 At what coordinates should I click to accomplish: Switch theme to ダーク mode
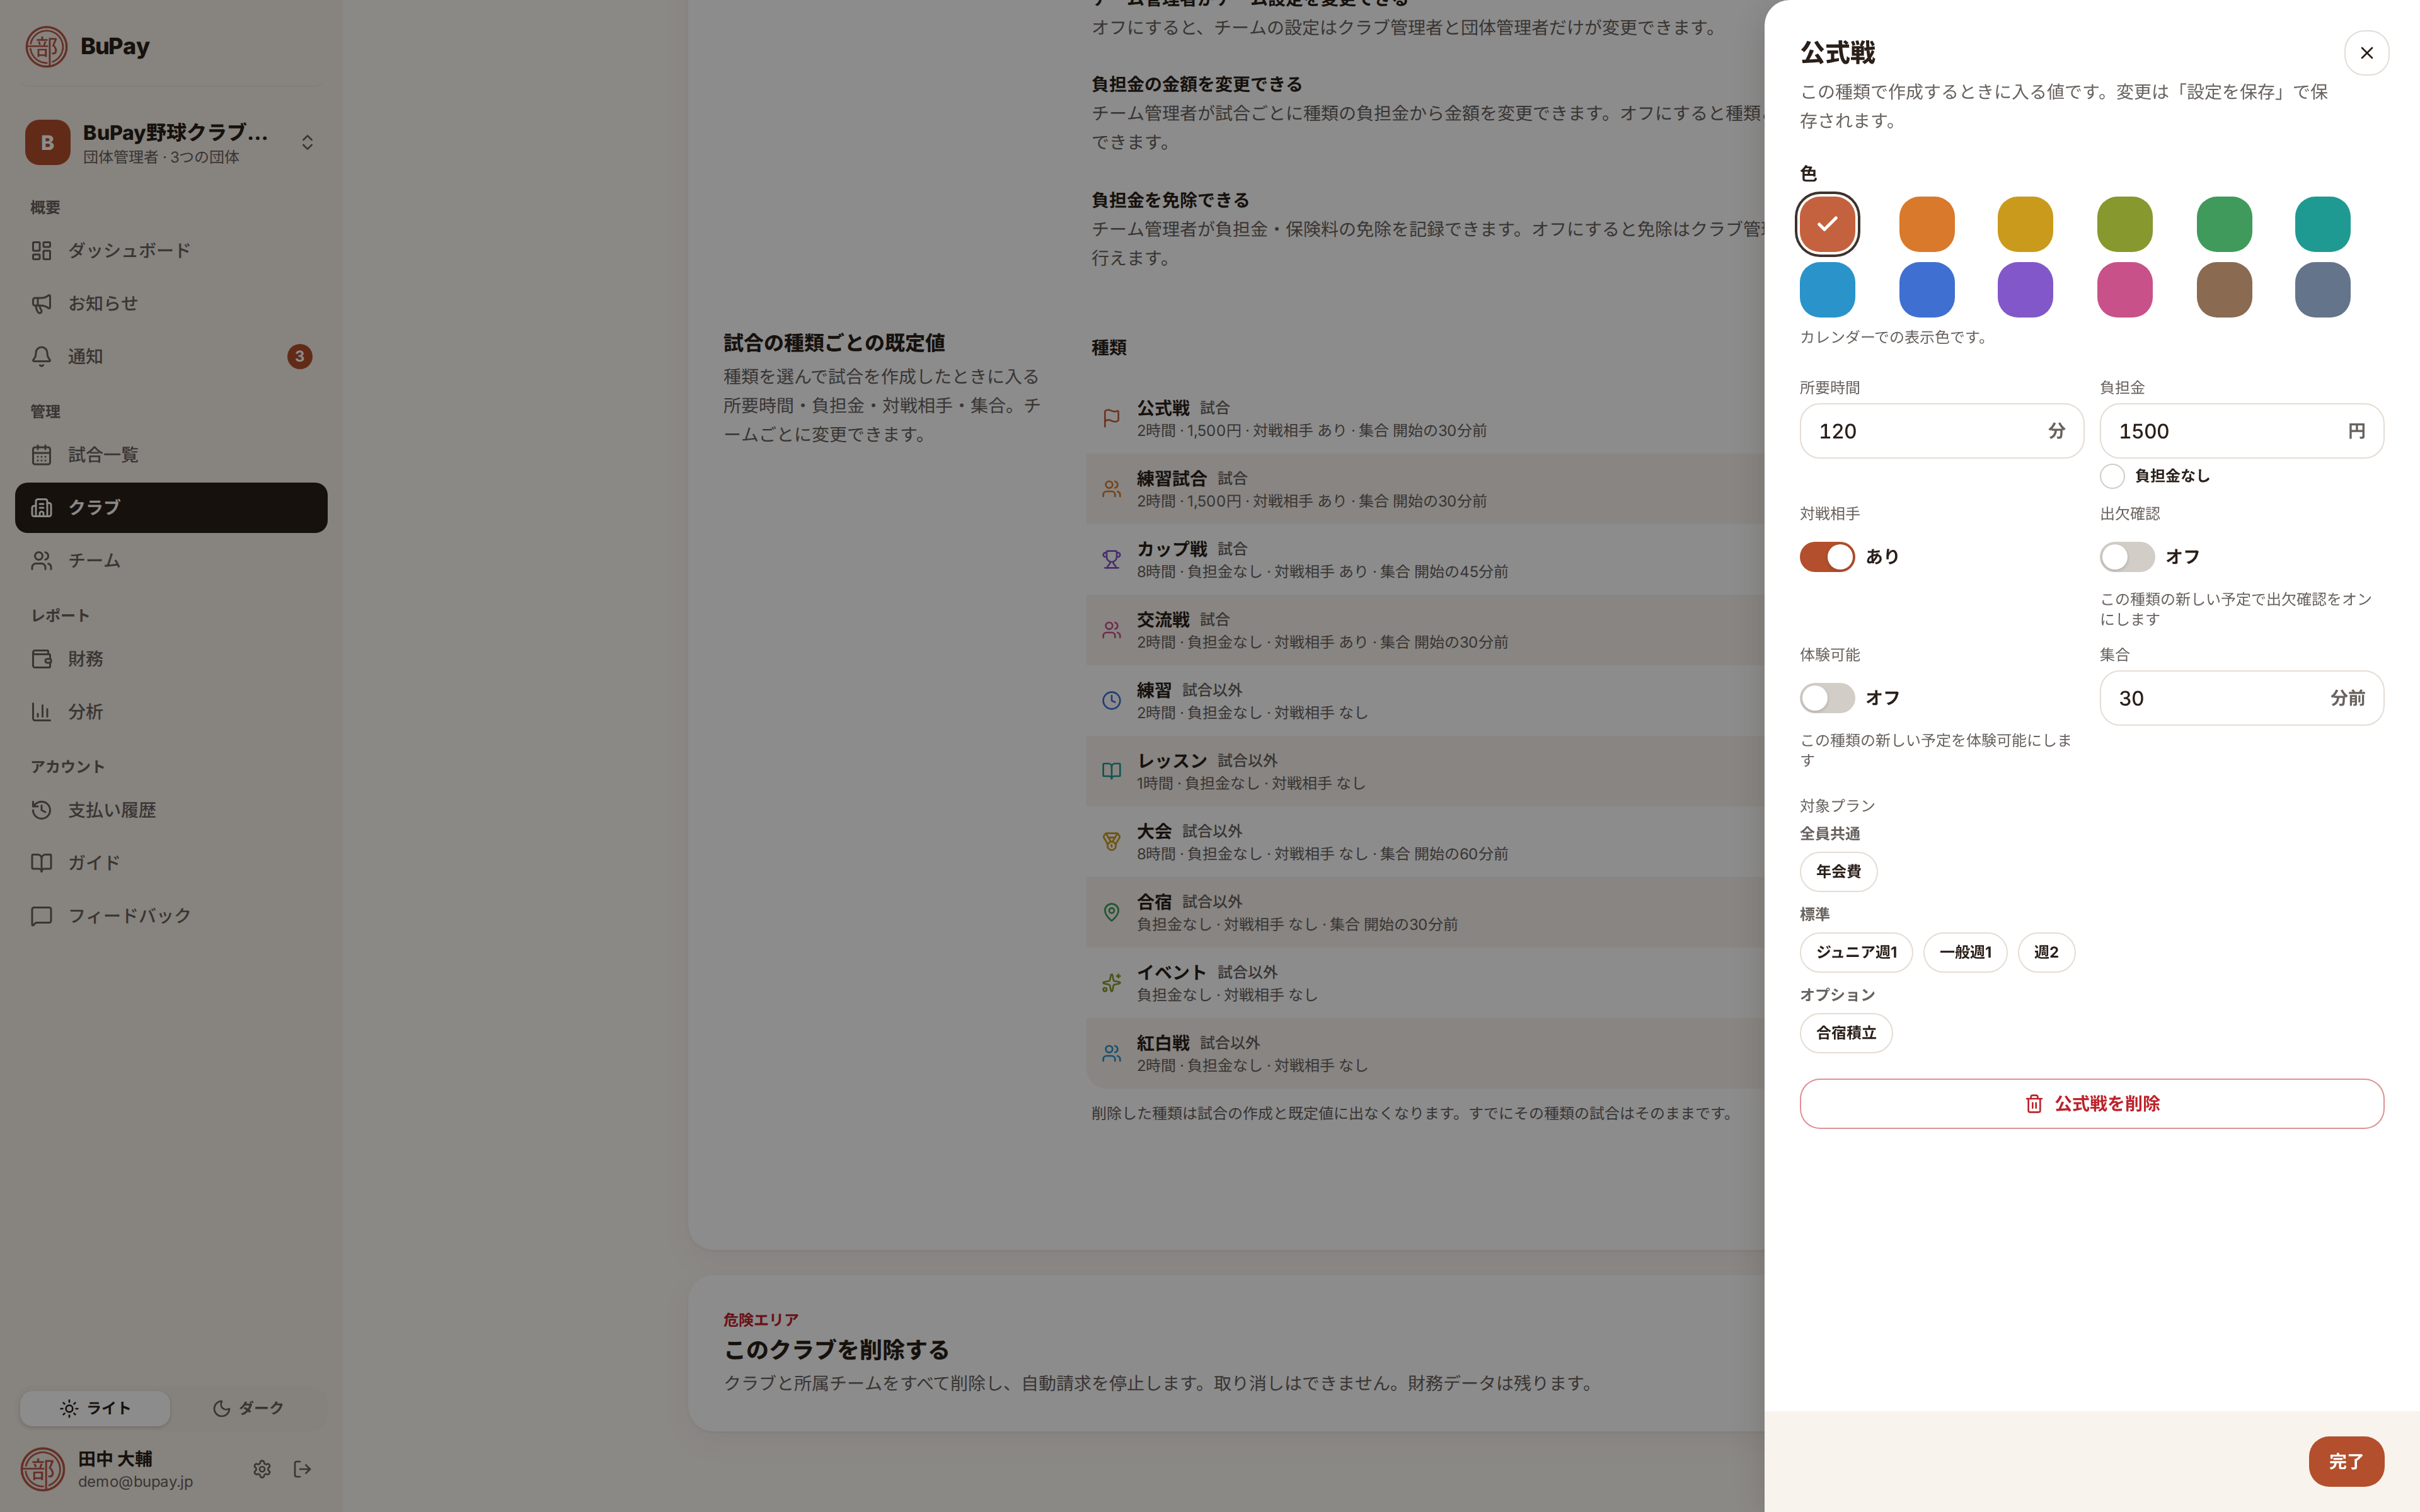click(x=248, y=1408)
